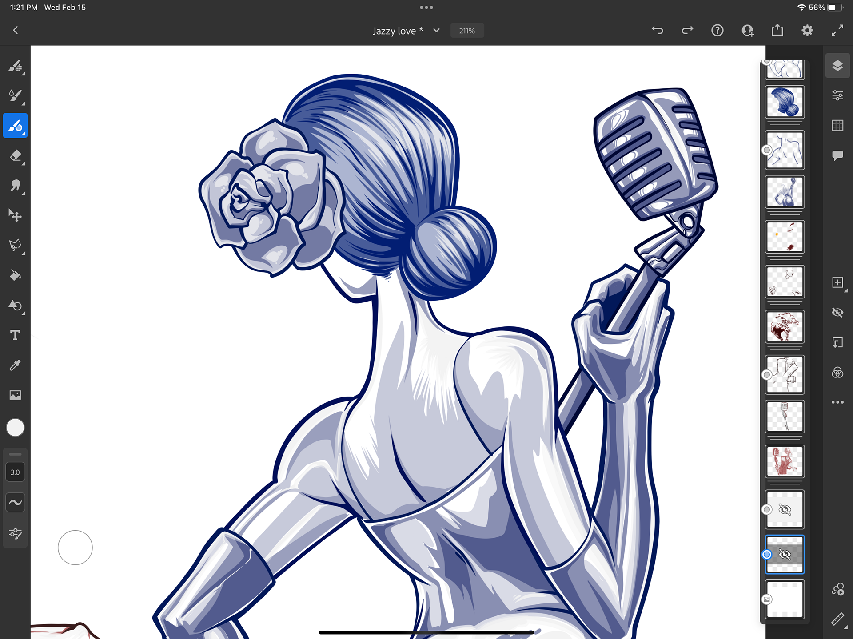Open brush settings sliders
This screenshot has height=639, width=853.
[15, 533]
